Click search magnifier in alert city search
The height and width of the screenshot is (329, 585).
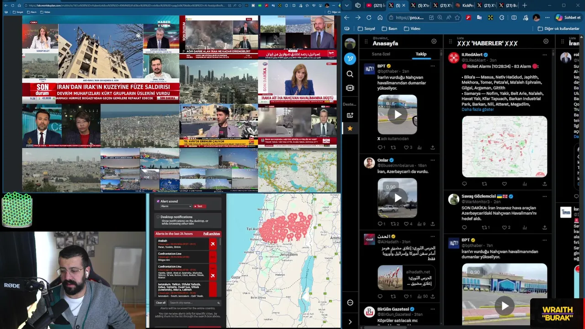(x=218, y=303)
